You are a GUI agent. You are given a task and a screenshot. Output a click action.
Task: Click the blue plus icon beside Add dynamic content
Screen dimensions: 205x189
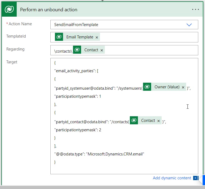pos(195,178)
